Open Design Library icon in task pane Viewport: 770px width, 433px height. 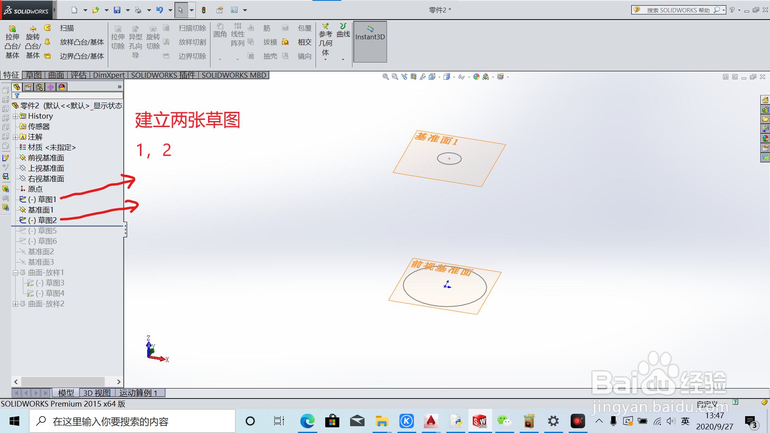coord(765,109)
